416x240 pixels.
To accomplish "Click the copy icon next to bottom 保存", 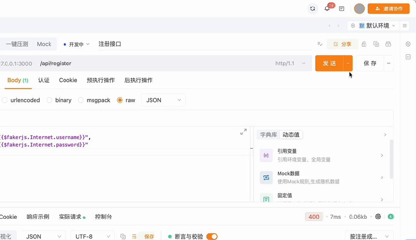I will coord(123,237).
